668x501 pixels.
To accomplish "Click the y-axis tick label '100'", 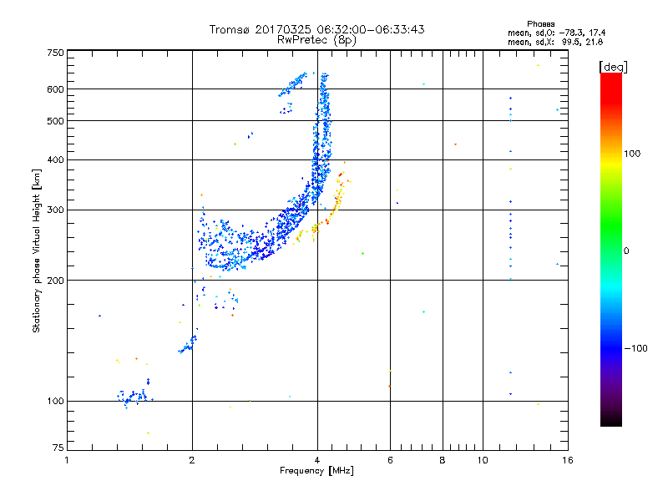I will tap(56, 402).
